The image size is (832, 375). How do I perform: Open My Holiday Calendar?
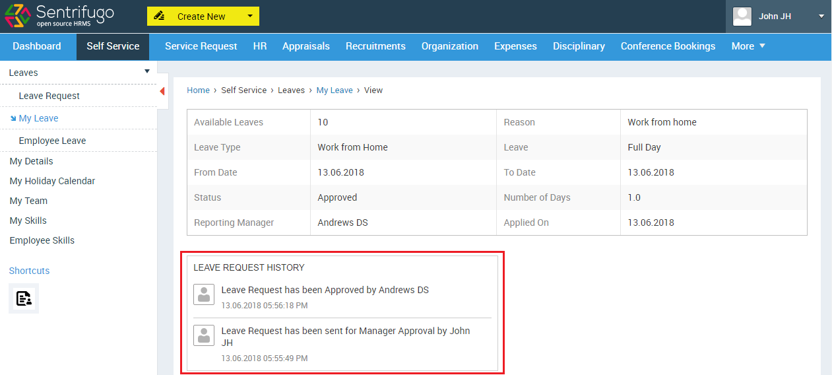pyautogui.click(x=52, y=181)
